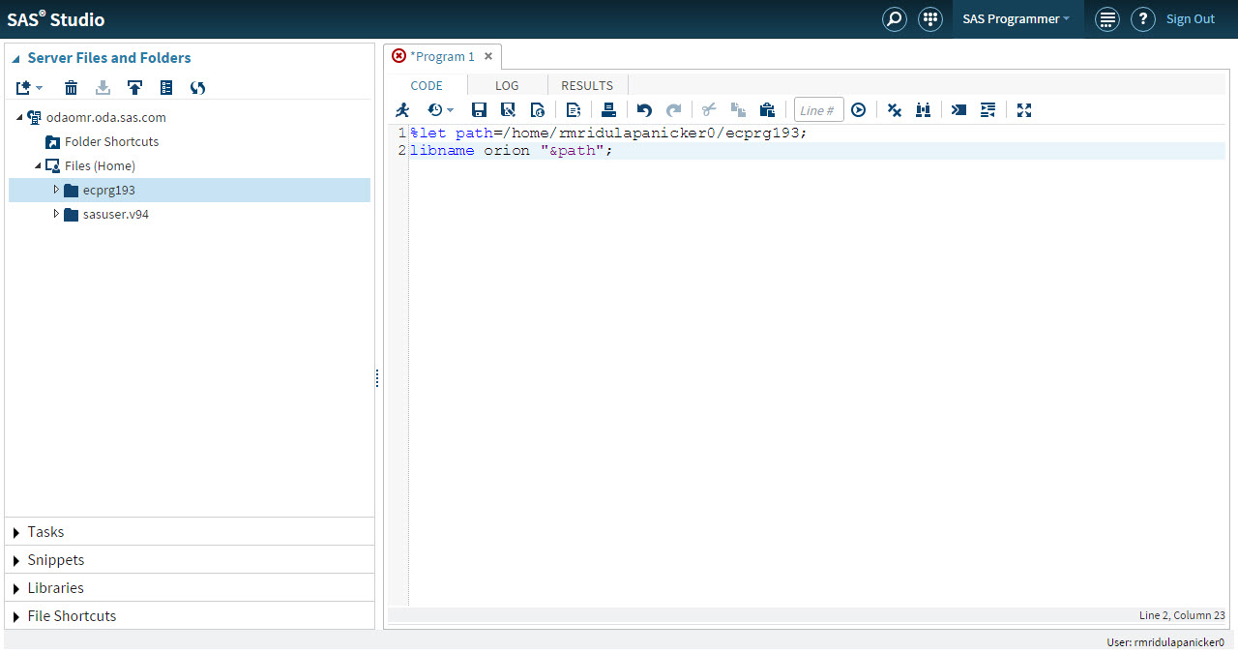This screenshot has height=653, width=1238.
Task: Print the program code
Action: pos(608,109)
